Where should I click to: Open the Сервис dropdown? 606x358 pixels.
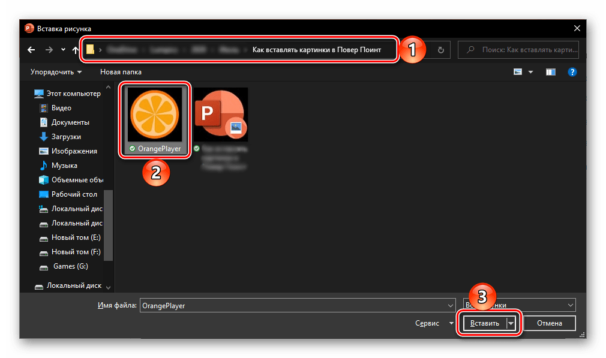click(434, 323)
